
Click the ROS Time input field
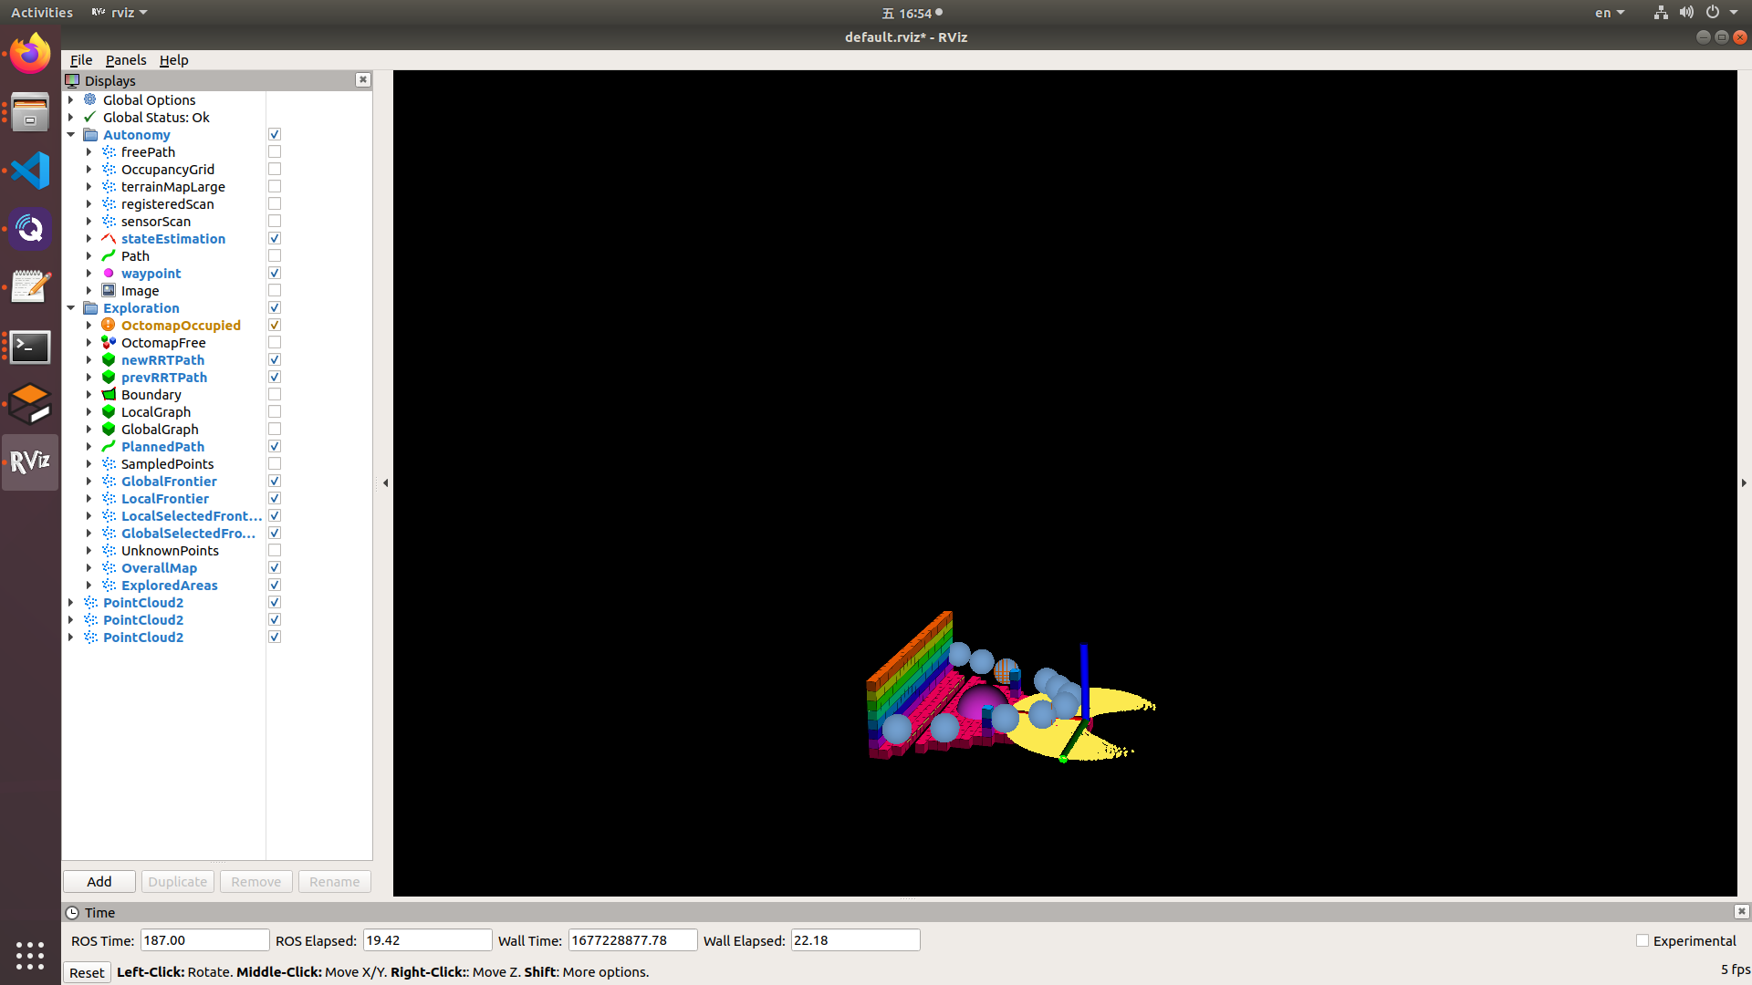(204, 940)
